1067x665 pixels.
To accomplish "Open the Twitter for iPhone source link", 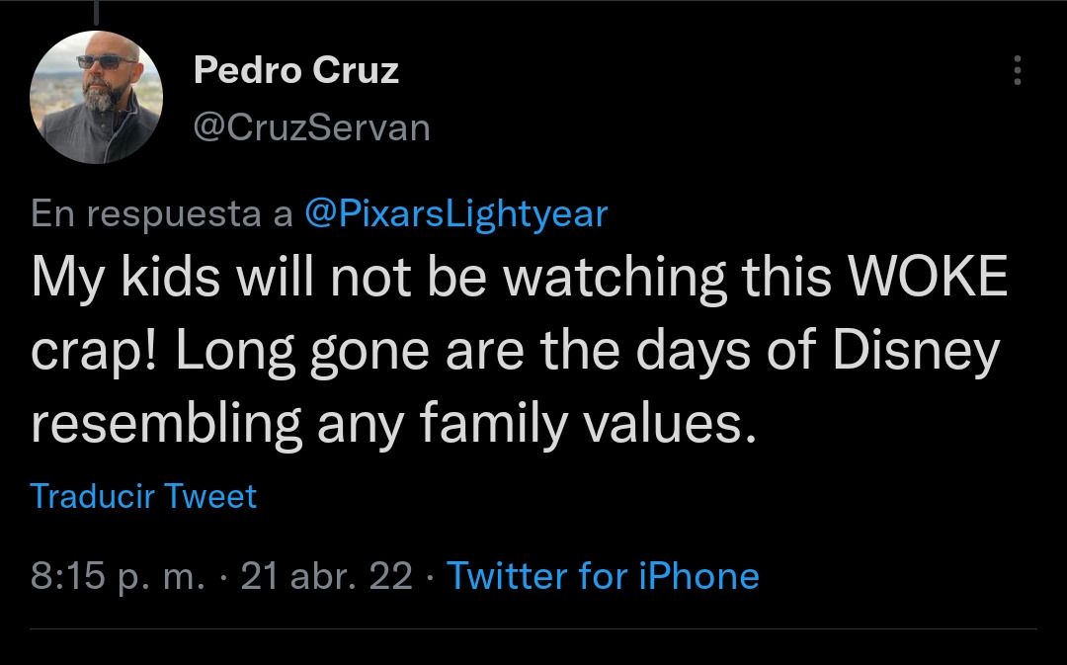I will pos(603,575).
